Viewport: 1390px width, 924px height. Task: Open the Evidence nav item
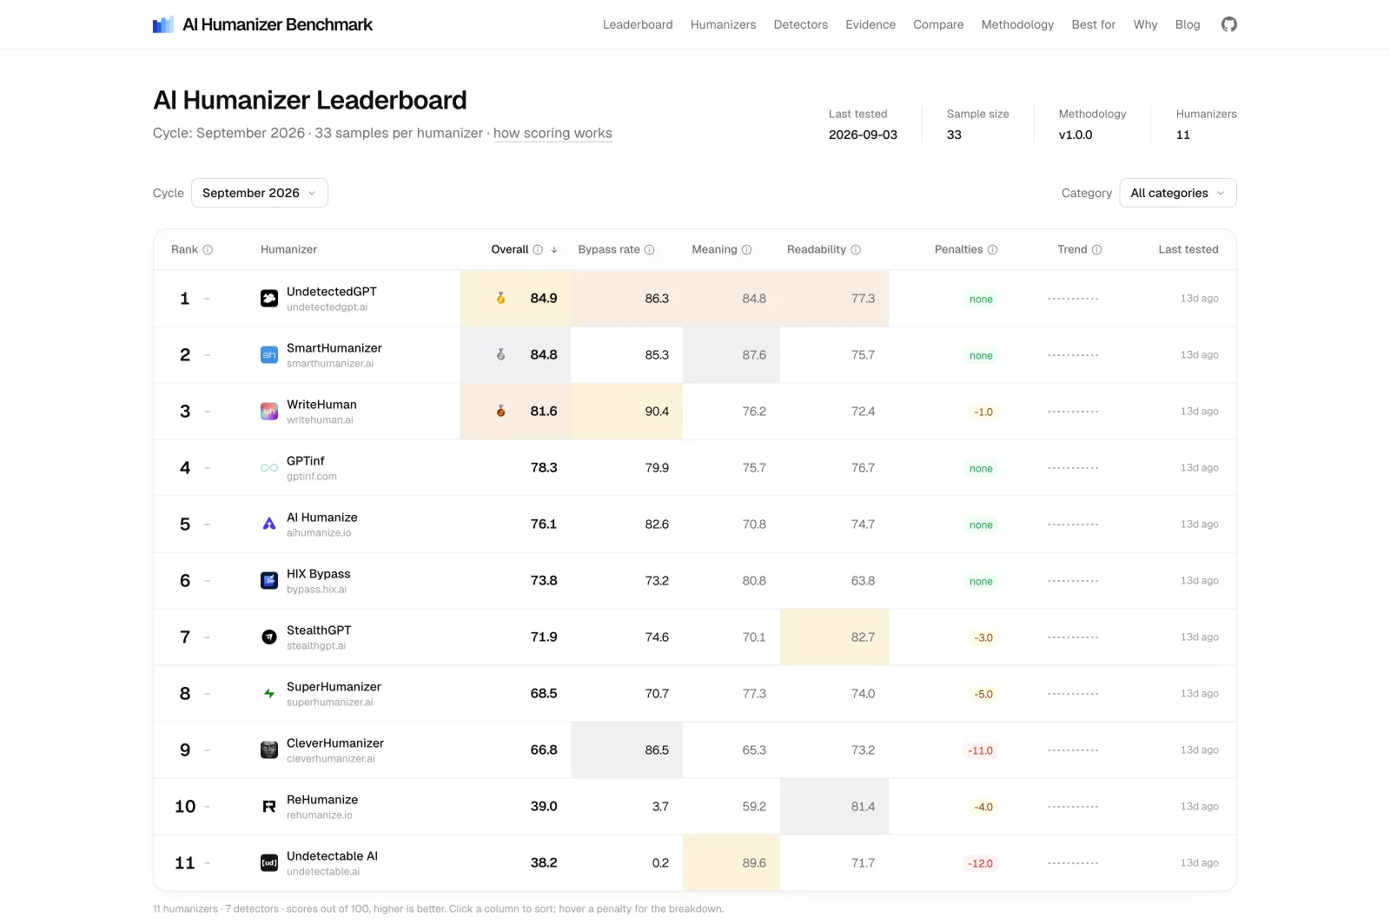pos(870,24)
